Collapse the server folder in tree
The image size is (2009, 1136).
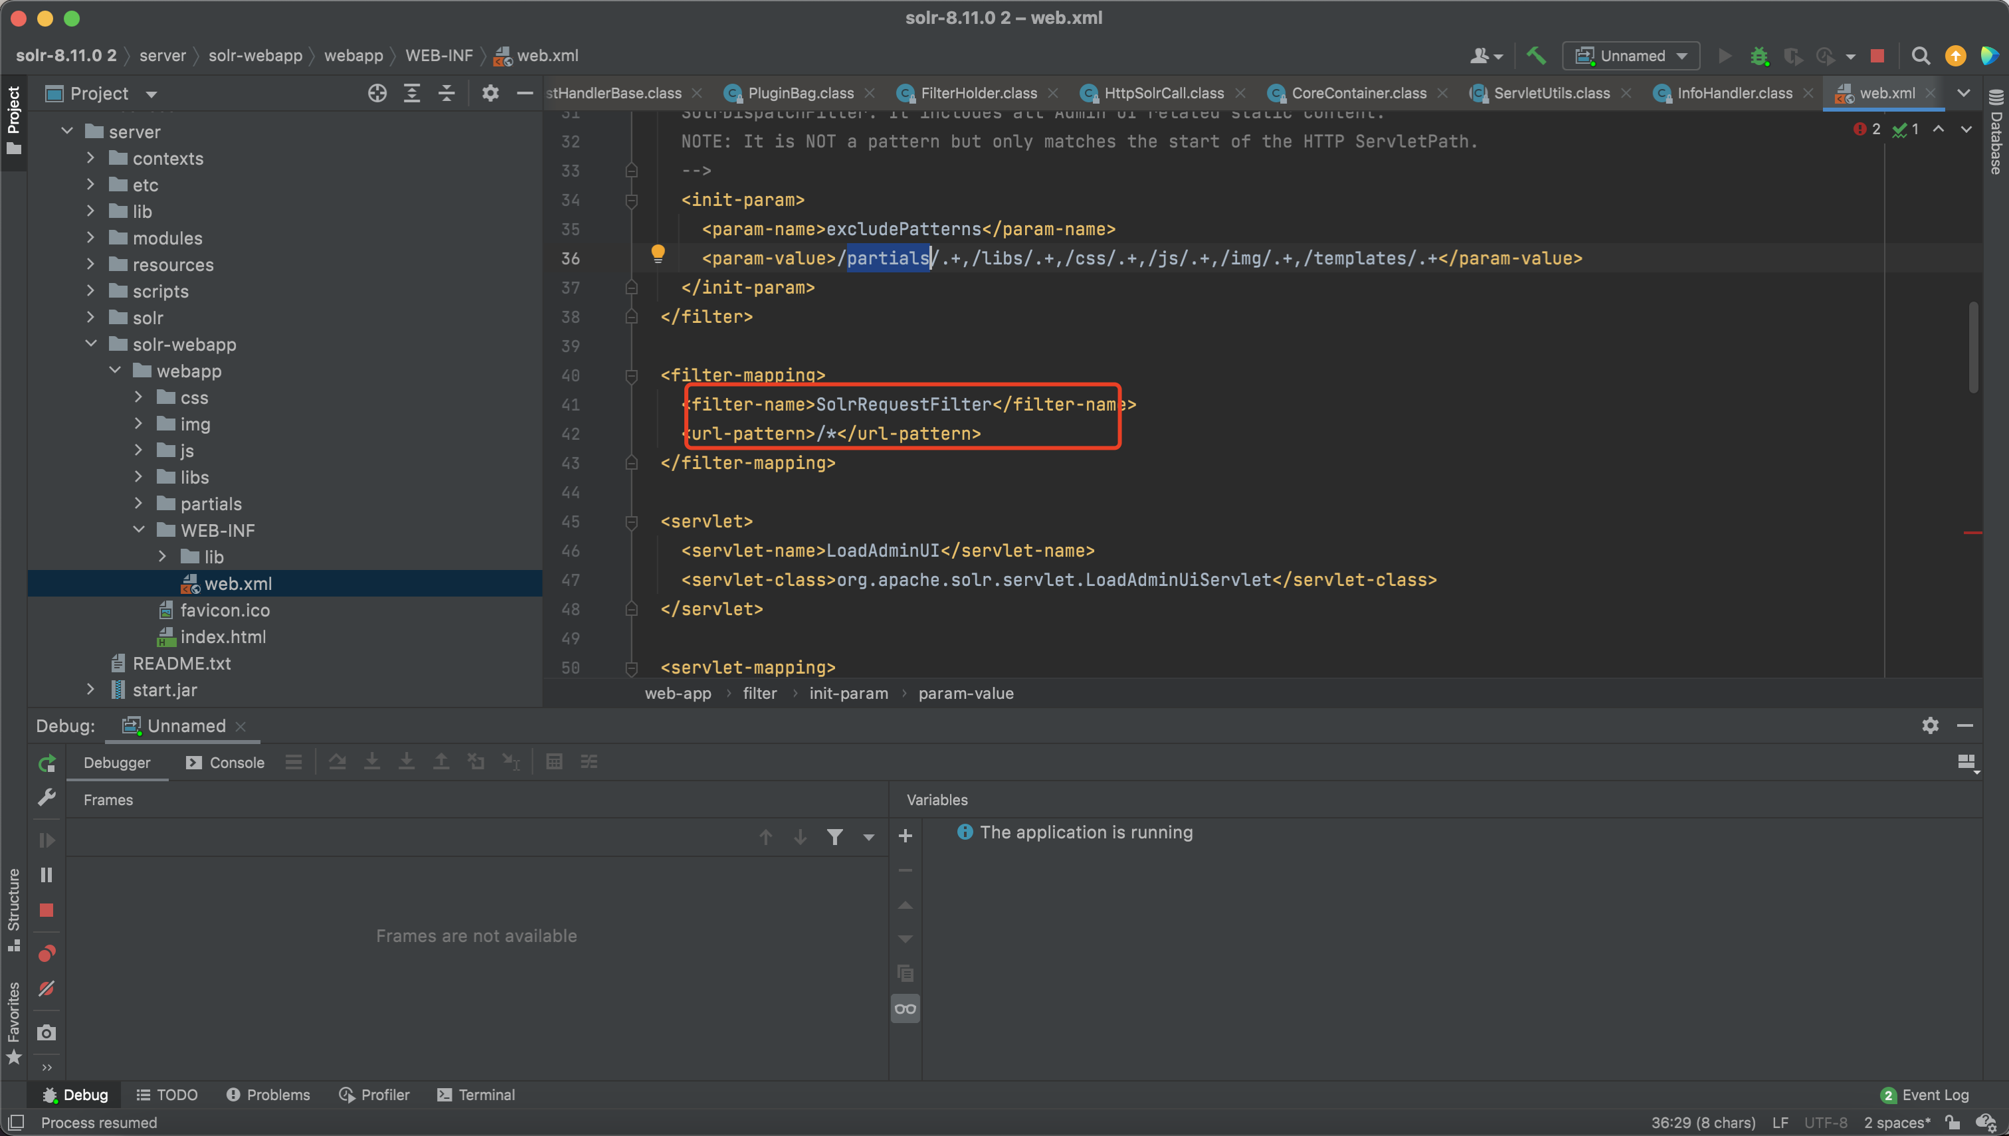tap(67, 131)
